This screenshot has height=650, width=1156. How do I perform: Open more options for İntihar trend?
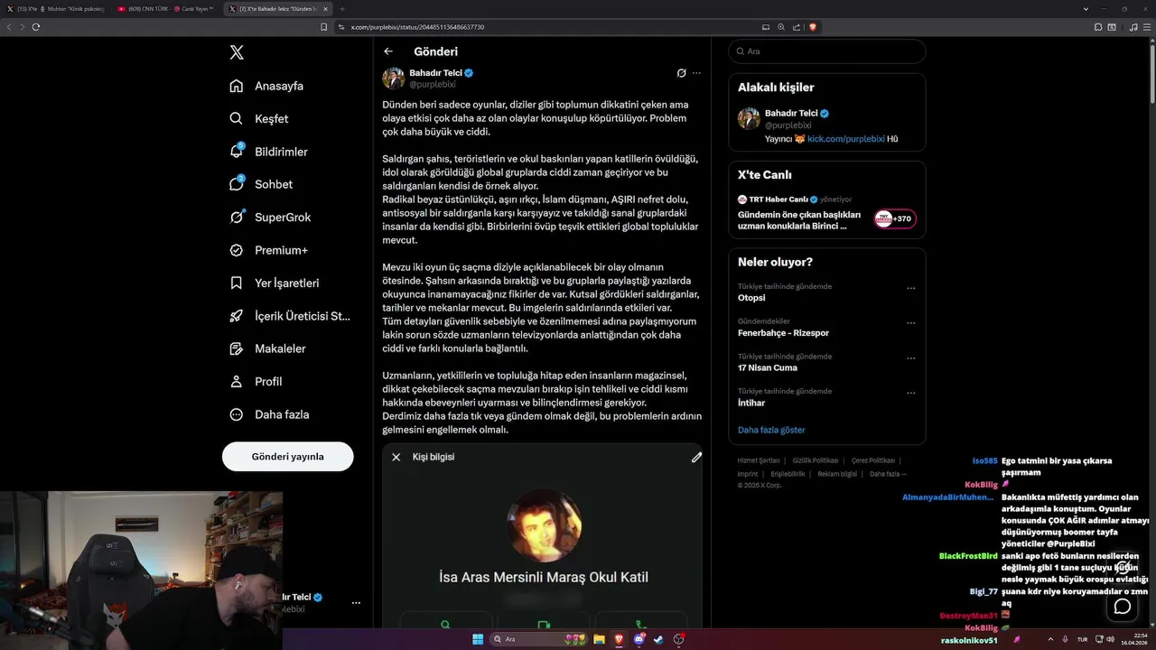[910, 394]
